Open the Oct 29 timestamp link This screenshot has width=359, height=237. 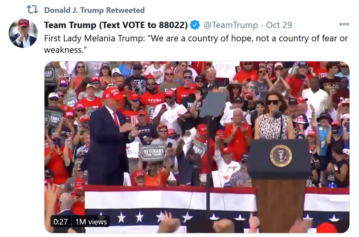coord(279,25)
